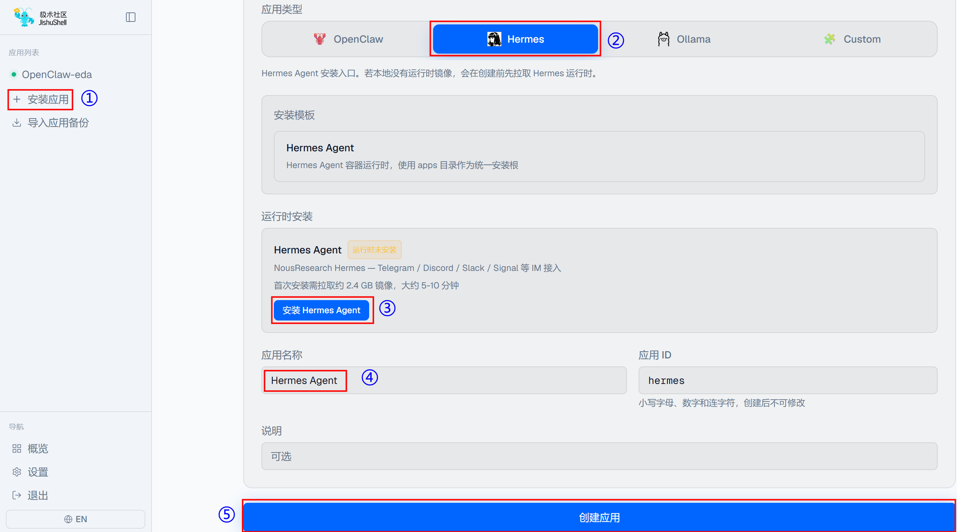The image size is (957, 532).
Task: Open settings via the gear icon
Action: click(17, 472)
